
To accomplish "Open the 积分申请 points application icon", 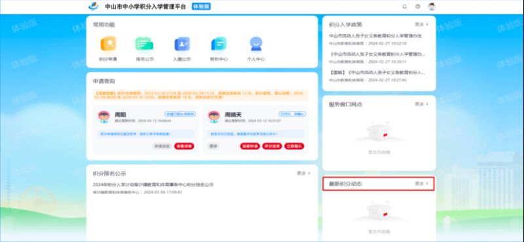I will [x=108, y=44].
